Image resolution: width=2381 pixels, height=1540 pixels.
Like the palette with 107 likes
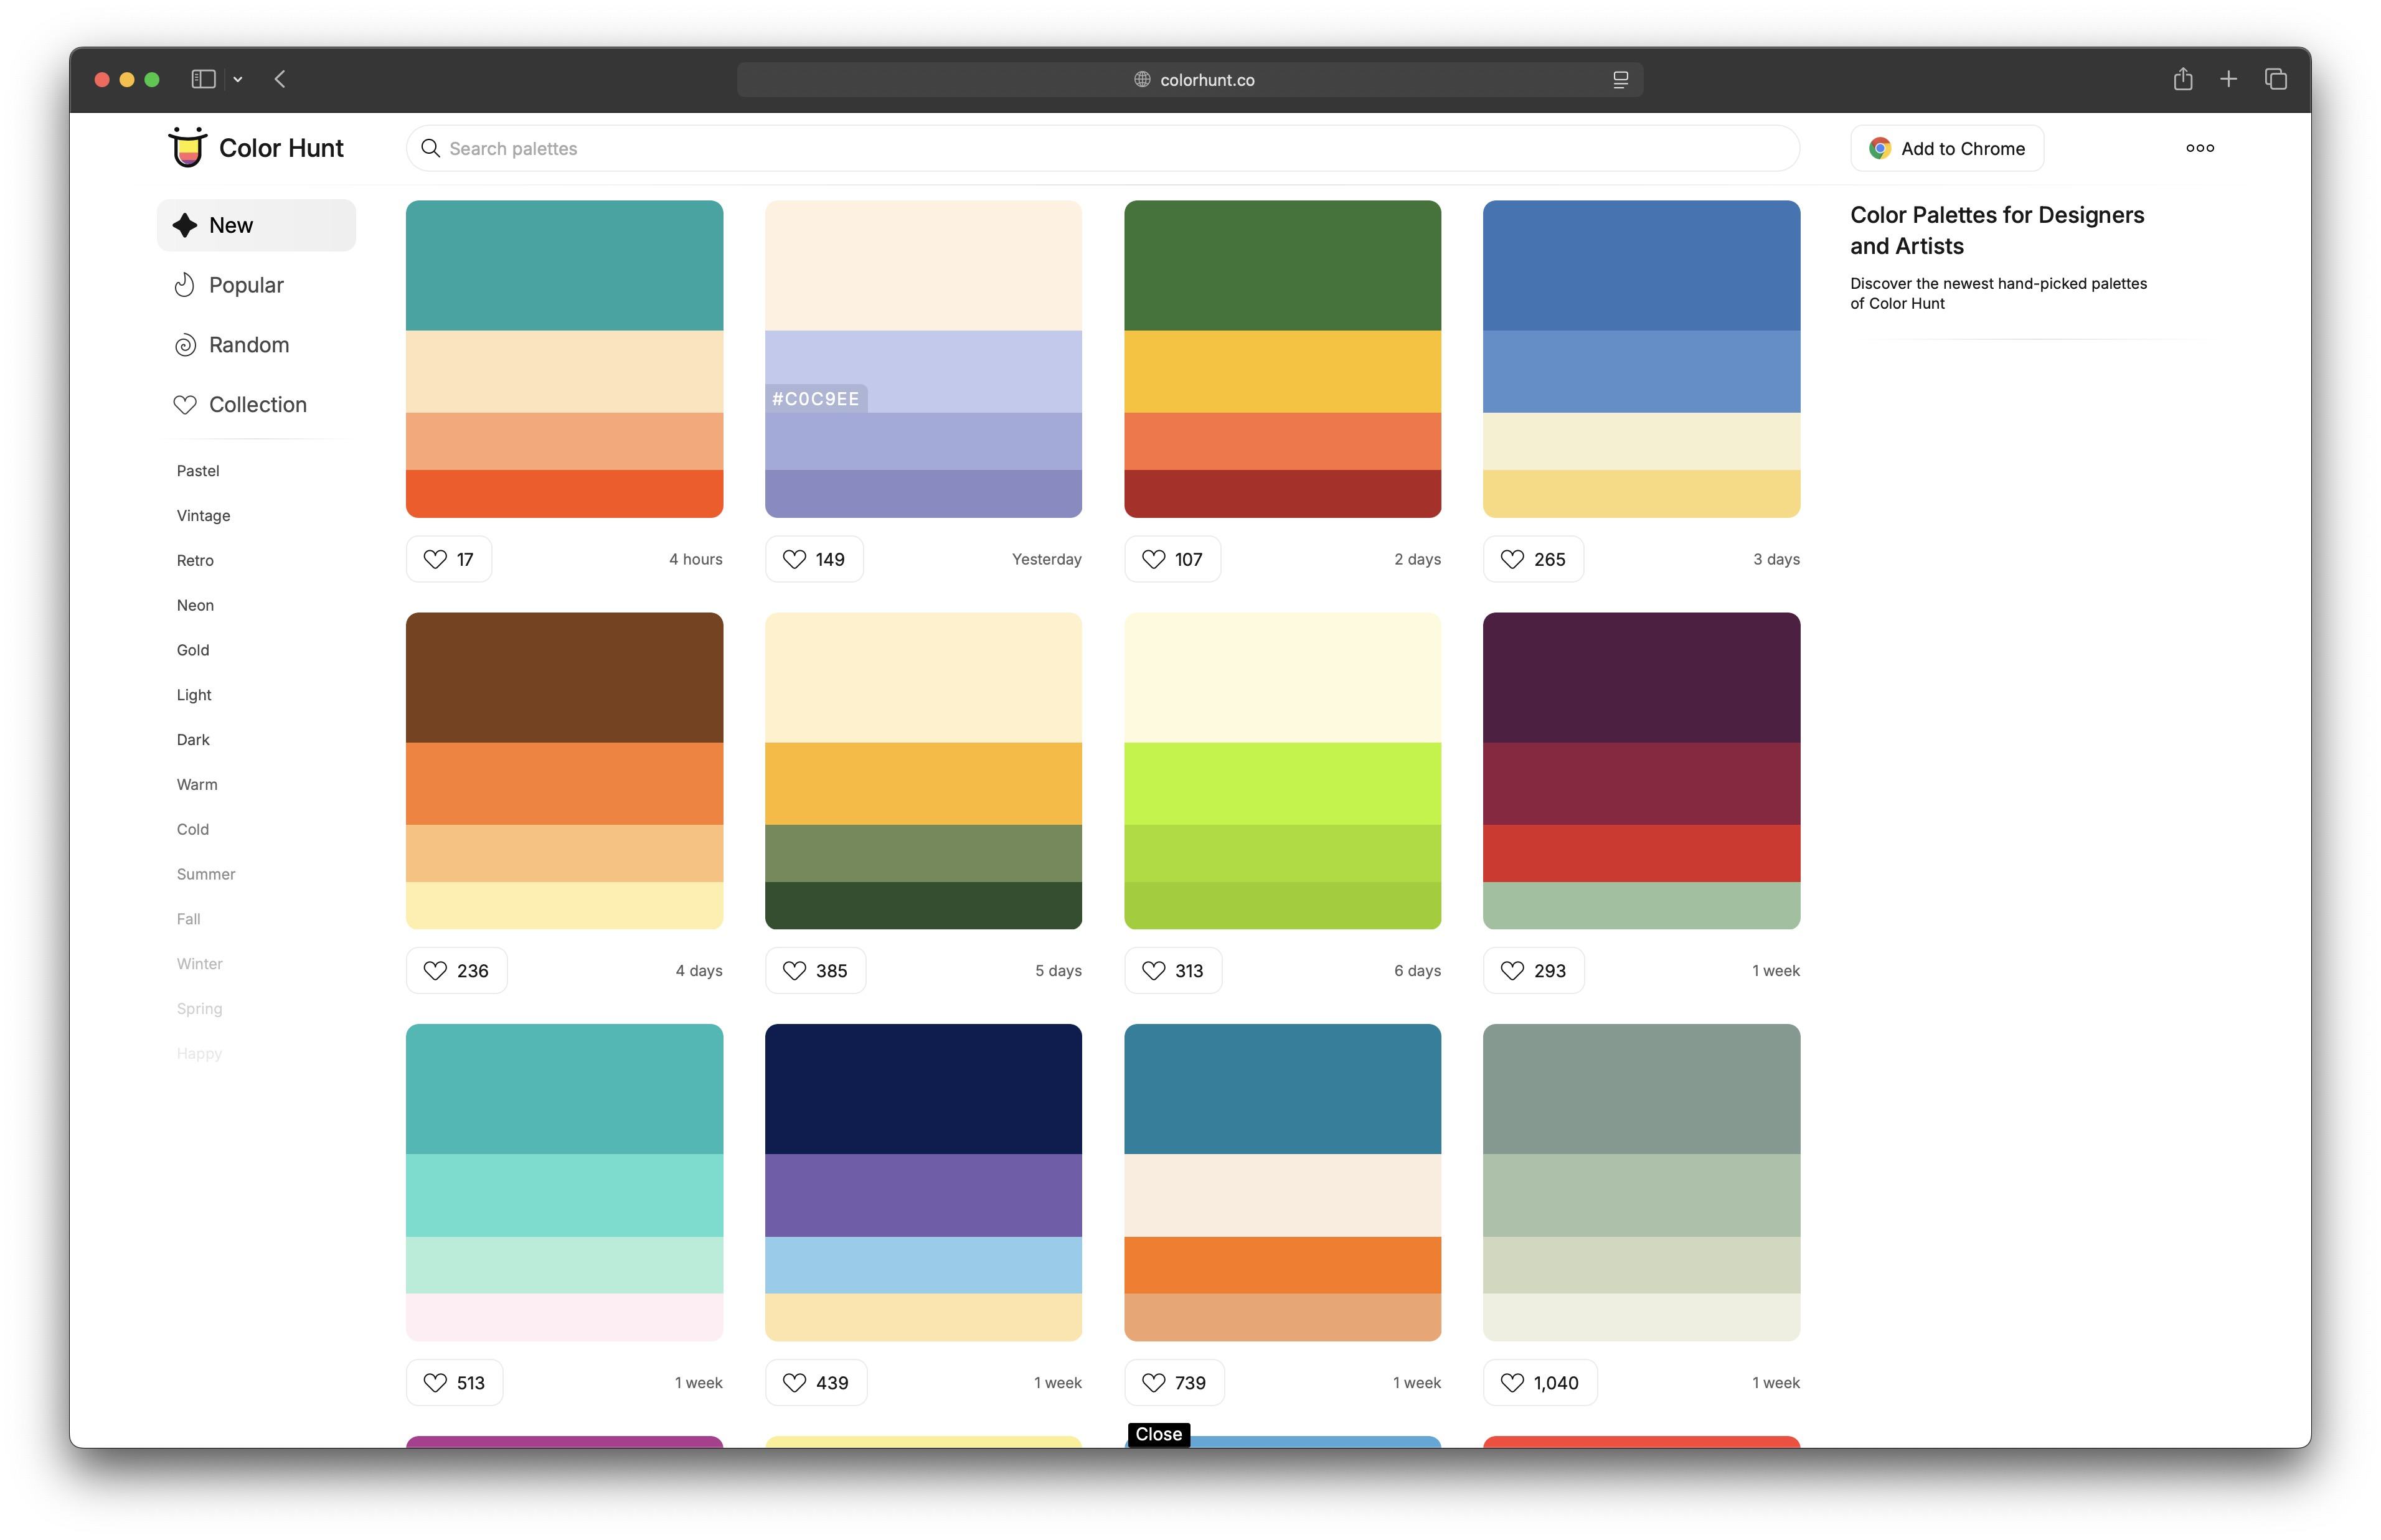1172,559
